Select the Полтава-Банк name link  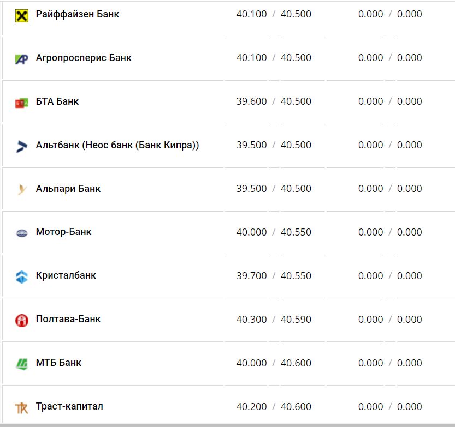68,319
